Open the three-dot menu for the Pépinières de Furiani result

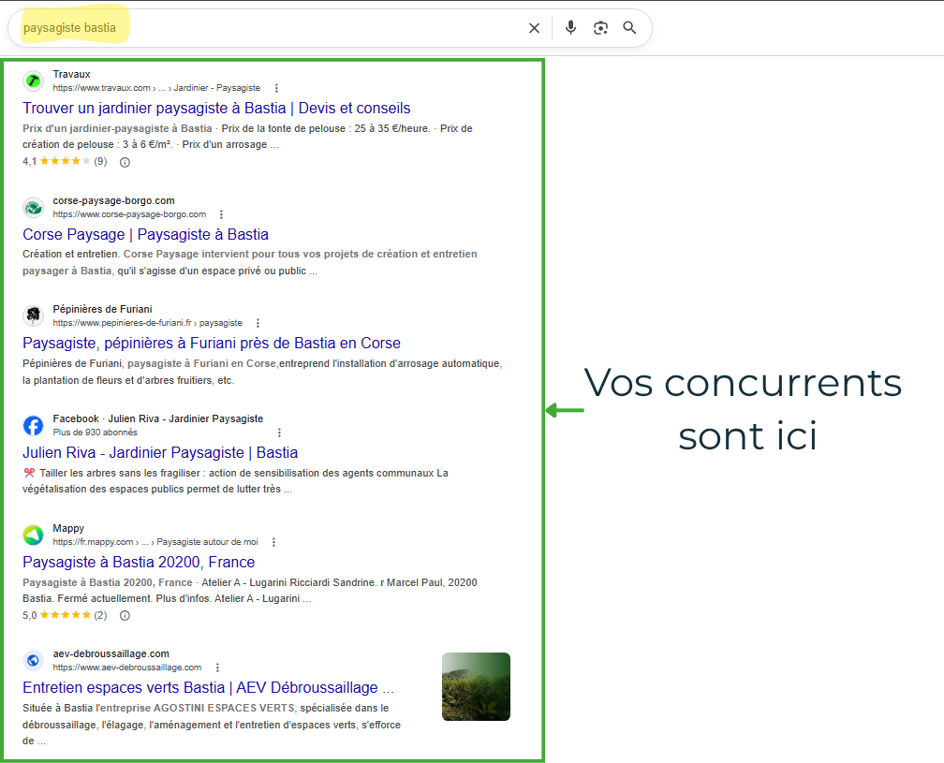(258, 323)
